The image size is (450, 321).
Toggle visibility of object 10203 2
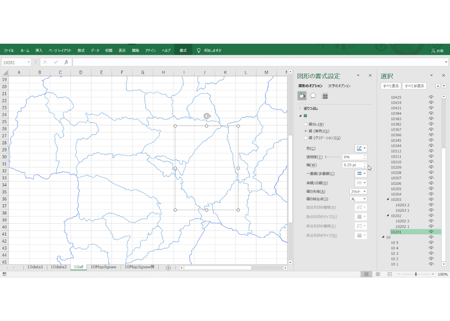coord(431,205)
